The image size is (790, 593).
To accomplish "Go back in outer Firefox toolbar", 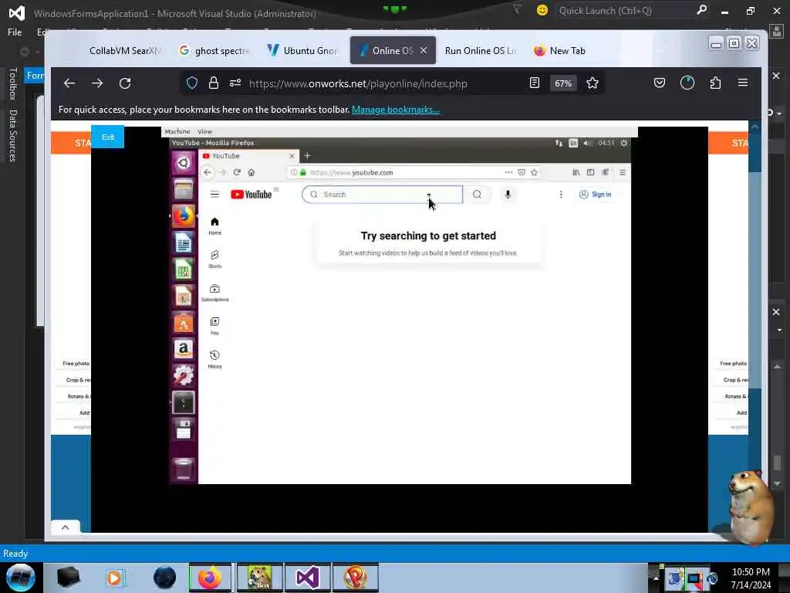I will point(69,83).
